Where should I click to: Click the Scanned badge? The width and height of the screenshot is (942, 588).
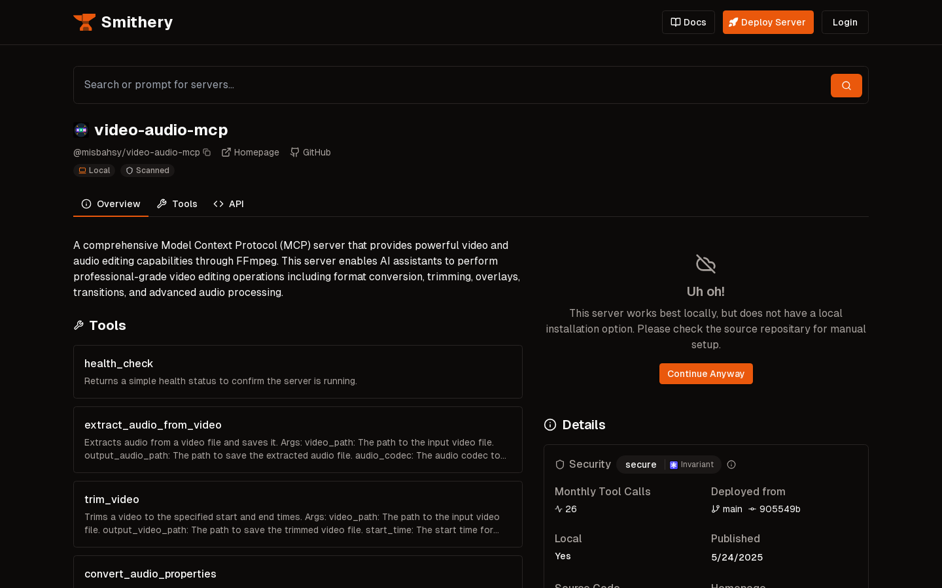147,171
